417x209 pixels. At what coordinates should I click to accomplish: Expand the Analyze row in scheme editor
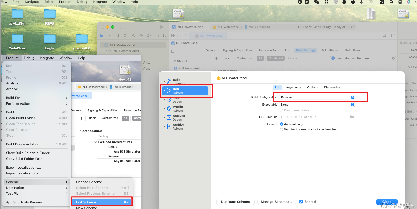tap(164, 117)
